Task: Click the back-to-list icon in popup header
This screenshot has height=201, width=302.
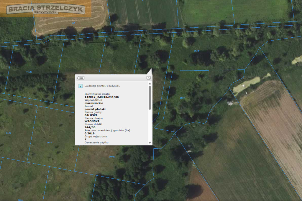Action: click(81, 78)
